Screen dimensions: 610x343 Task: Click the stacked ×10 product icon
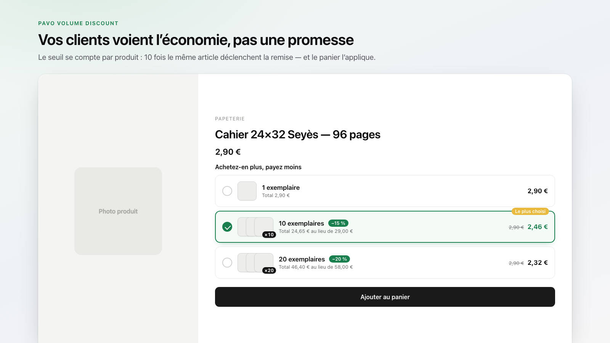tap(256, 227)
